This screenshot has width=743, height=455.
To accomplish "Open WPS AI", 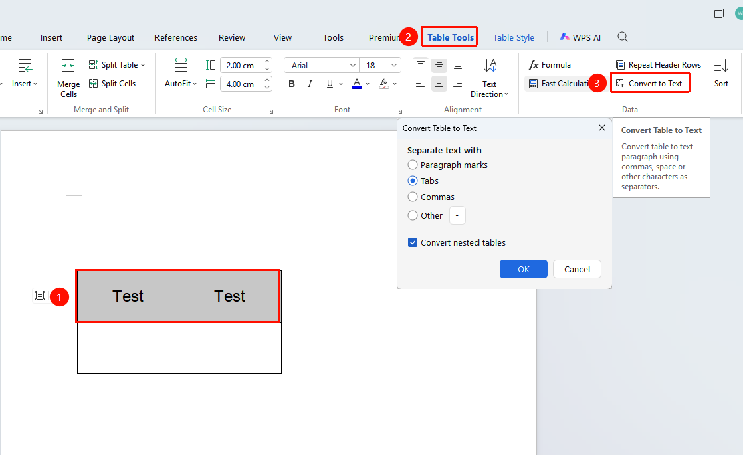I will coord(580,37).
